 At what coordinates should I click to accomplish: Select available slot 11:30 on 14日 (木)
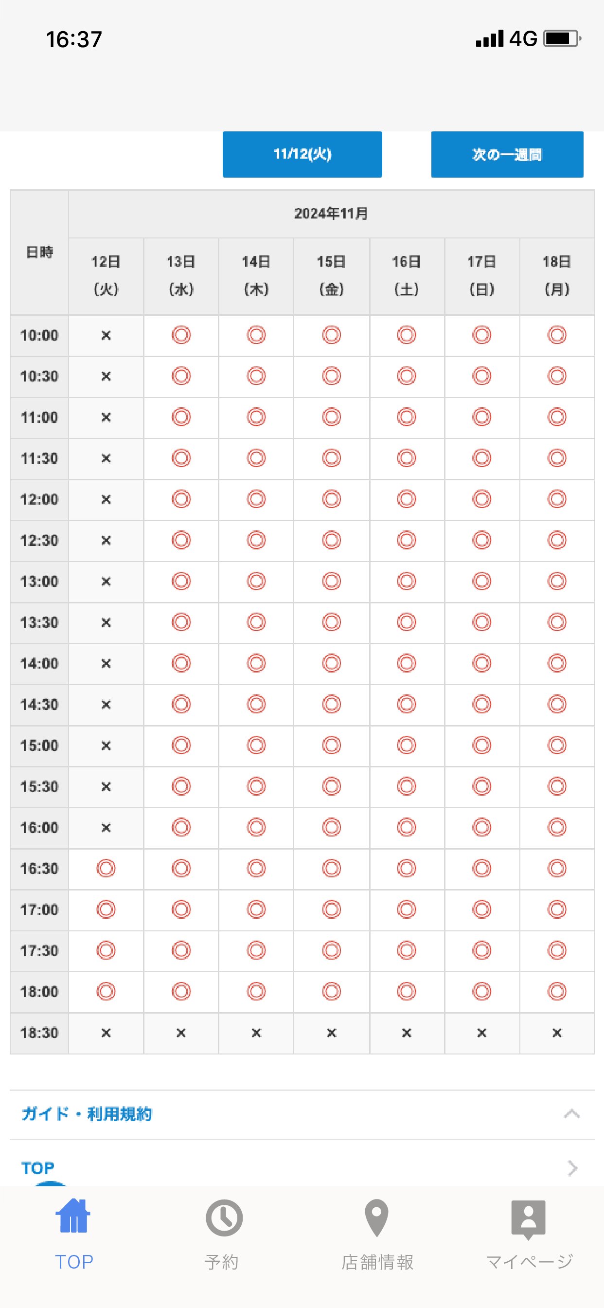click(256, 458)
